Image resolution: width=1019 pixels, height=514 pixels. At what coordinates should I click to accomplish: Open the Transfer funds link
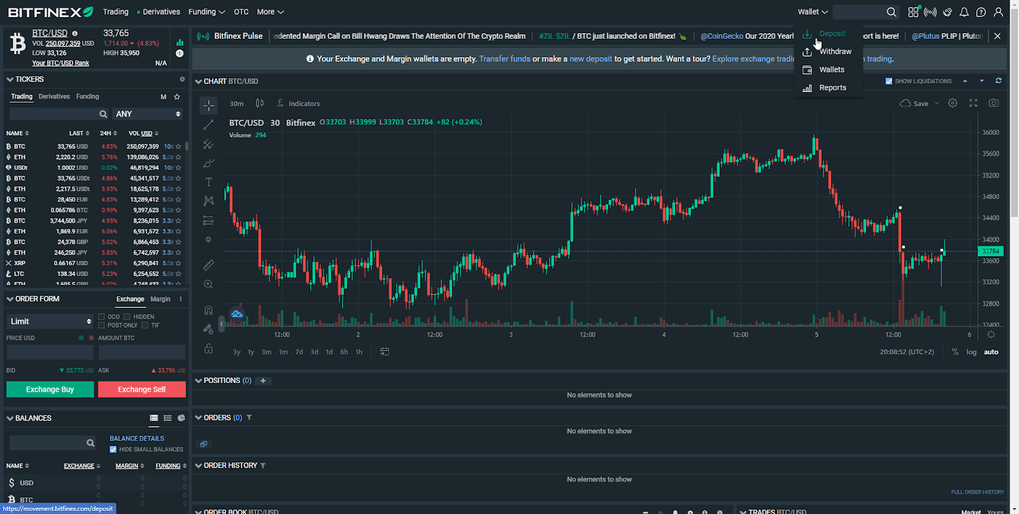(x=504, y=59)
